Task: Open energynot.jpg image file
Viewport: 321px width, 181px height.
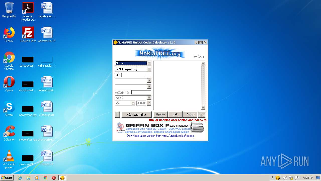Action: coord(28,111)
